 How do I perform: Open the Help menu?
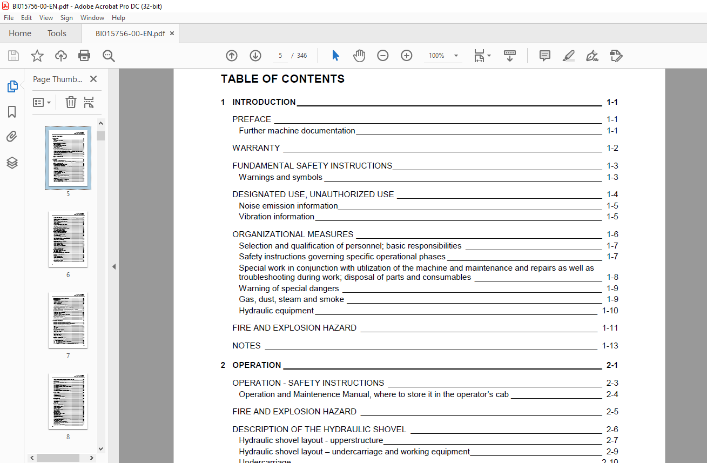(x=118, y=18)
